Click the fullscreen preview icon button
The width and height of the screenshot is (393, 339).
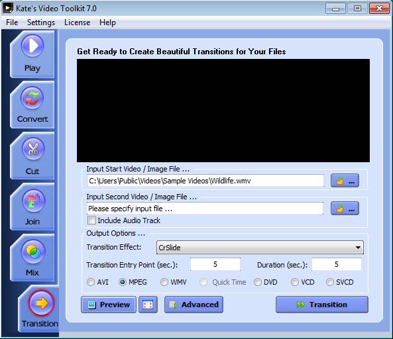click(148, 305)
